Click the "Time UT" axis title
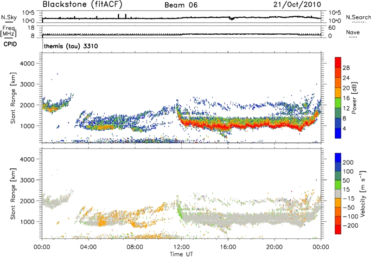 (x=181, y=254)
